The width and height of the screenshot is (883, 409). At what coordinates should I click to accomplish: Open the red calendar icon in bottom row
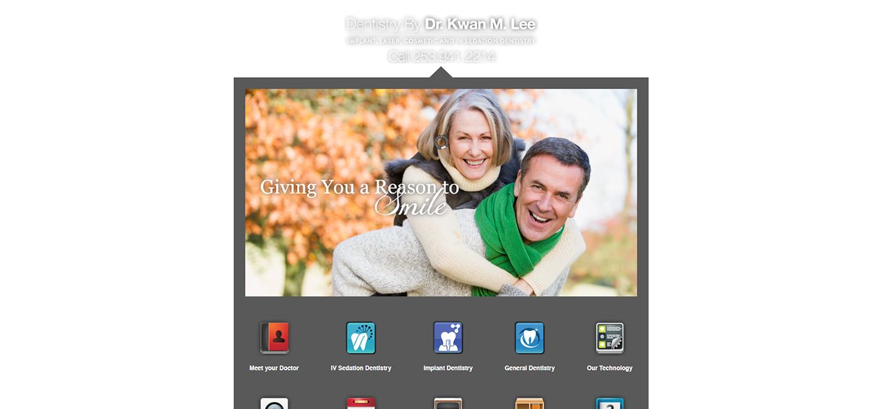point(361,403)
